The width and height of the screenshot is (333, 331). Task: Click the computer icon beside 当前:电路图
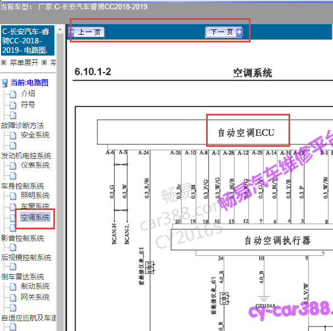[5, 83]
